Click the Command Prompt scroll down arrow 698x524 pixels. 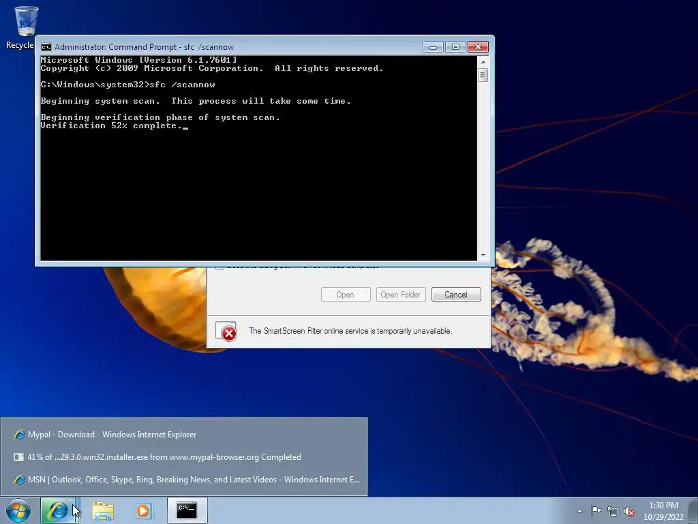pos(483,255)
